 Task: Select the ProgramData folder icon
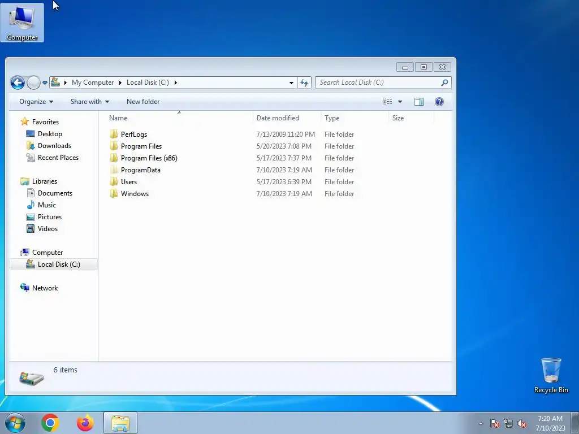114,170
